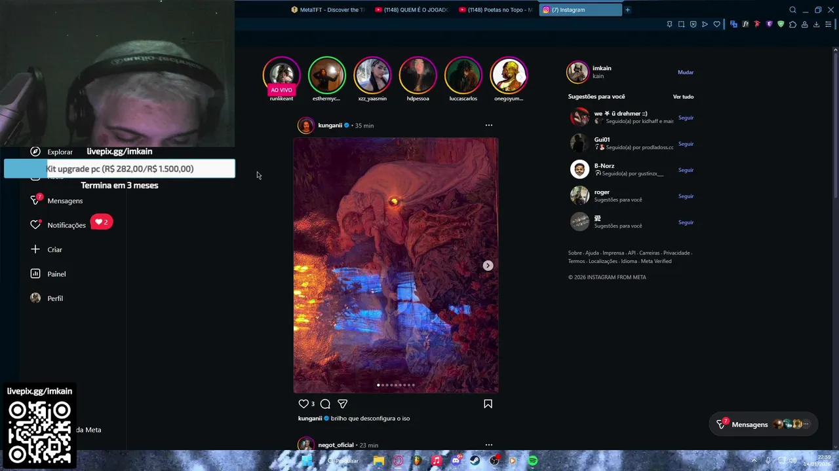Open Steam from the taskbar
The image size is (839, 471).
click(x=475, y=461)
